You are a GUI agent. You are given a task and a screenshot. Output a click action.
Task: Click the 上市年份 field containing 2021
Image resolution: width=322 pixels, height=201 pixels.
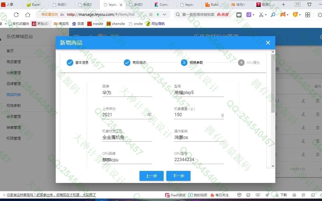[x=127, y=115]
